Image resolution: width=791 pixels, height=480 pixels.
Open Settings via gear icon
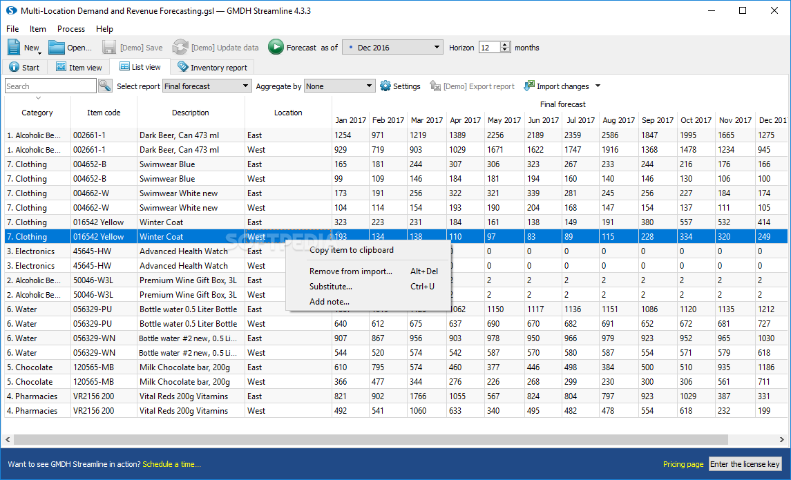point(385,86)
